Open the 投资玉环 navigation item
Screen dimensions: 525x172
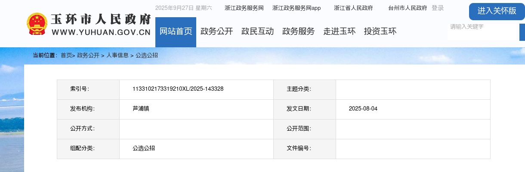pos(380,31)
